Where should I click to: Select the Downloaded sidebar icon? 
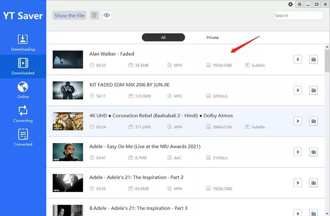(x=23, y=66)
